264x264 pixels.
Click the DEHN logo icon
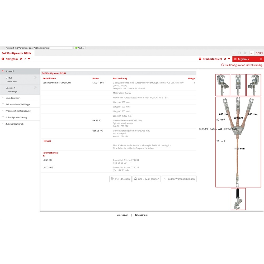tap(252, 53)
